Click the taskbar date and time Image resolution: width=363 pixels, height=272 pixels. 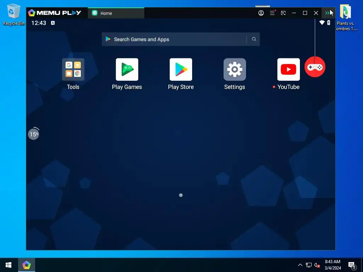(x=333, y=265)
